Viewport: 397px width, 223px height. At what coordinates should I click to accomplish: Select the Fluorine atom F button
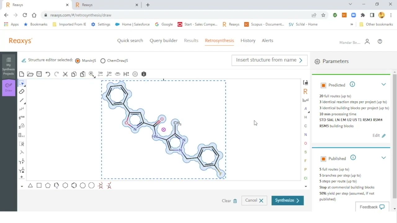tap(306, 161)
